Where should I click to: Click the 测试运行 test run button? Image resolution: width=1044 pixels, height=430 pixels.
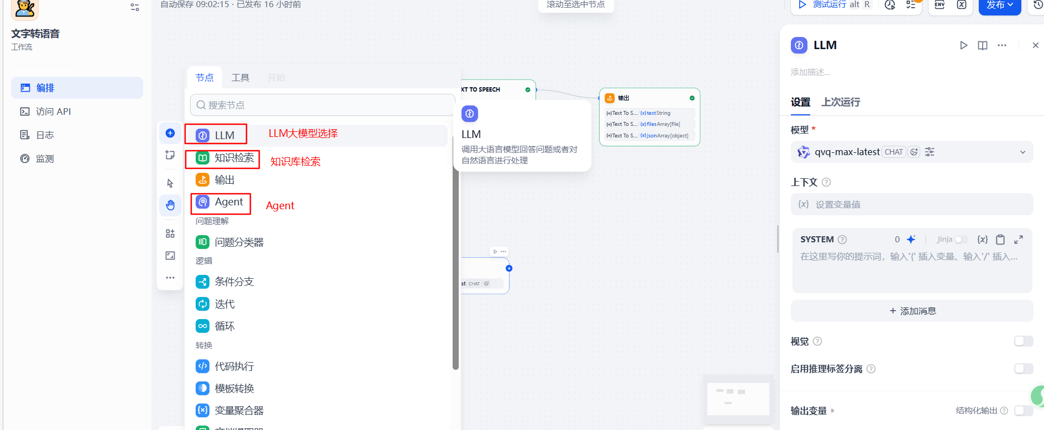point(835,5)
